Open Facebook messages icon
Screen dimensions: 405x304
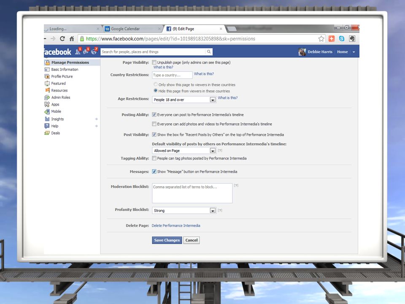86,52
